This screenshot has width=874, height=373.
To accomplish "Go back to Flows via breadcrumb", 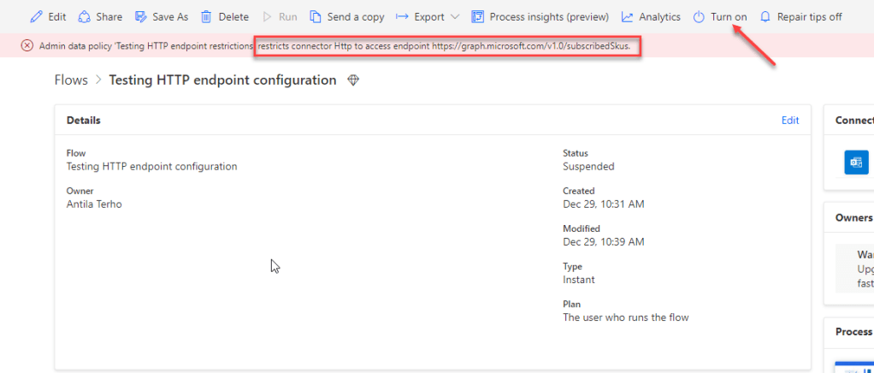I will click(71, 80).
